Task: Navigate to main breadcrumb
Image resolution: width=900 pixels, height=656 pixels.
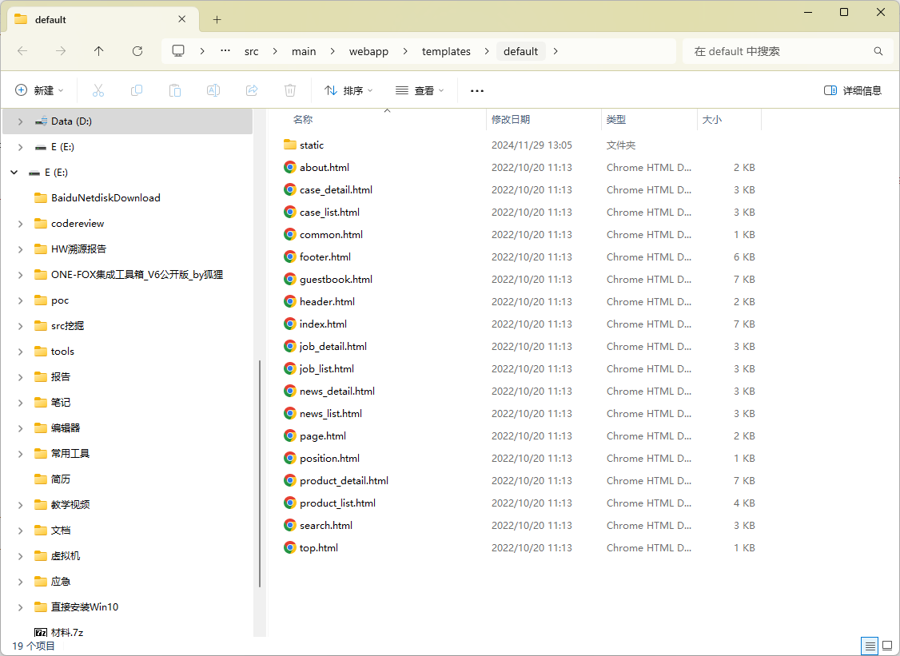Action: click(x=304, y=52)
